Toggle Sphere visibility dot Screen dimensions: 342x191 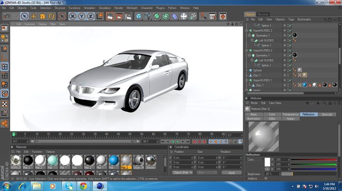click(x=285, y=70)
